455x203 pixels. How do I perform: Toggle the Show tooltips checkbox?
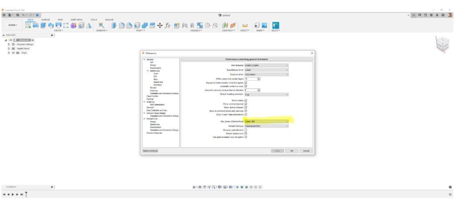click(x=246, y=101)
